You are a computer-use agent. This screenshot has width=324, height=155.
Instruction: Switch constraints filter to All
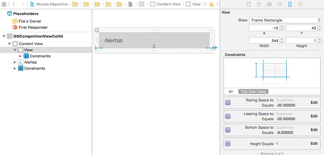pos(231,91)
